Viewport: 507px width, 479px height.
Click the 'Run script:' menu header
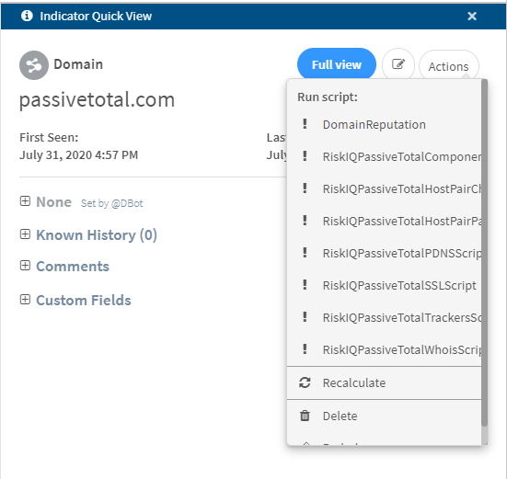pos(328,97)
